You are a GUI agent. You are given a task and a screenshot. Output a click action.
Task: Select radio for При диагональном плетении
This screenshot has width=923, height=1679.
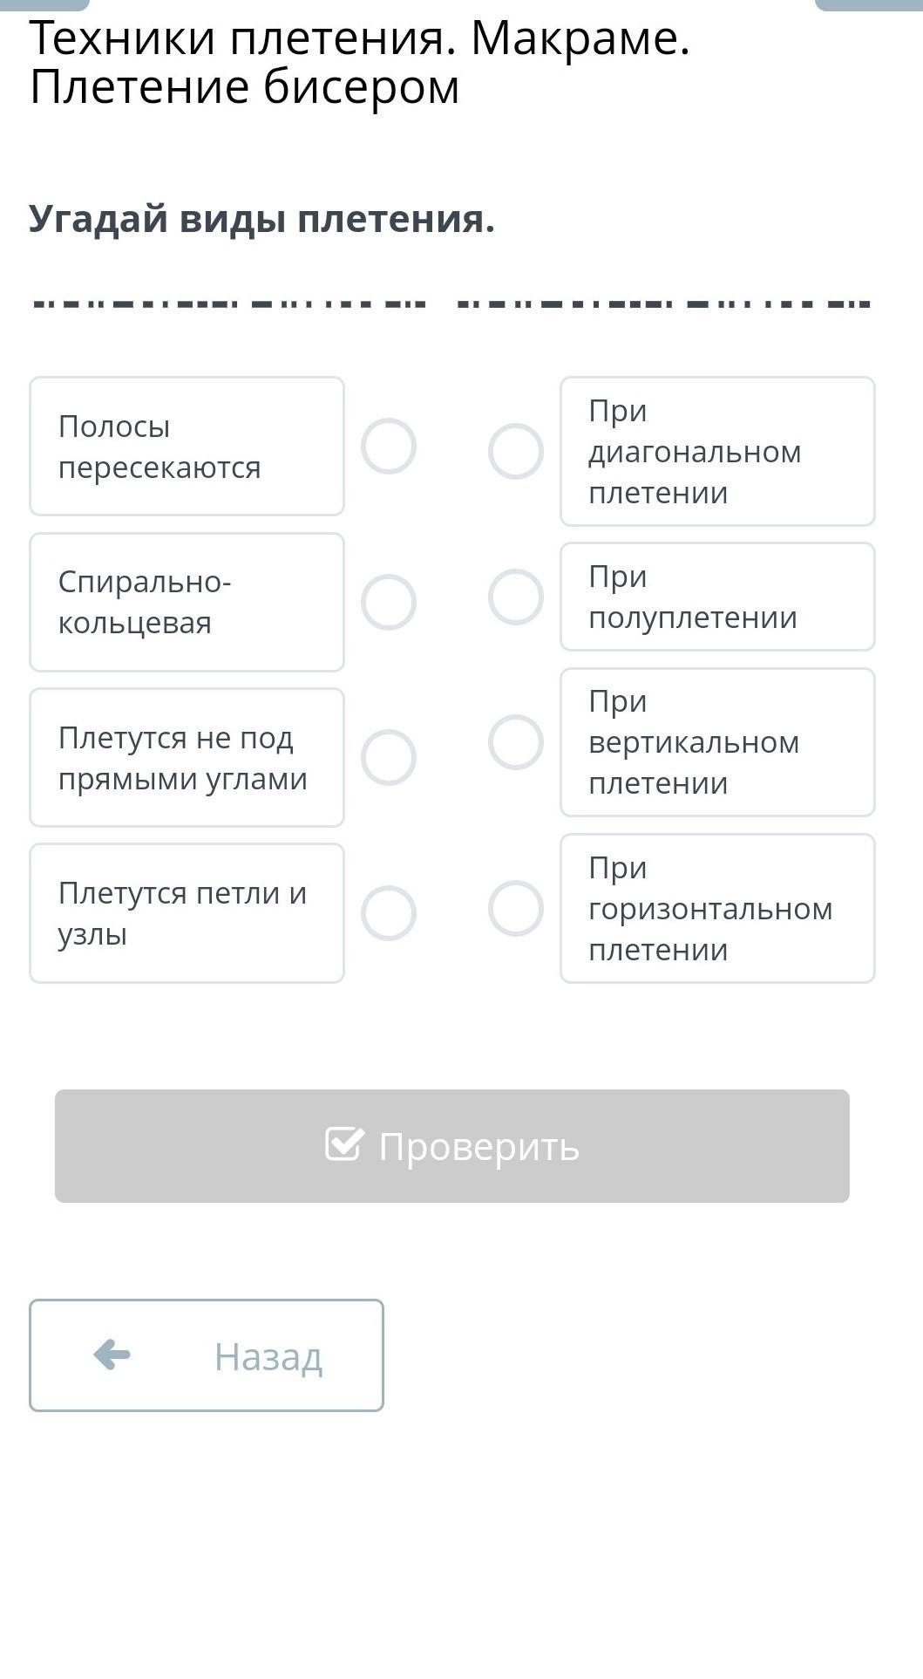[516, 452]
